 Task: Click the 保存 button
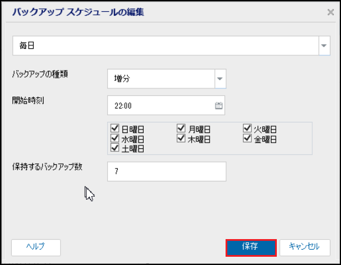pyautogui.click(x=251, y=248)
